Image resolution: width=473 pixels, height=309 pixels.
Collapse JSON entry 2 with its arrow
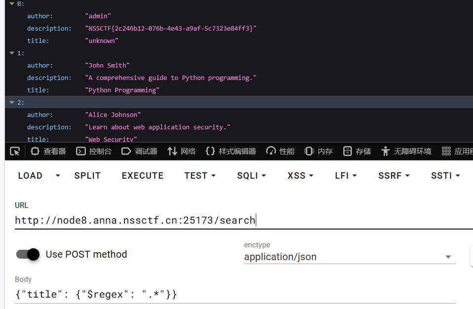pyautogui.click(x=12, y=102)
